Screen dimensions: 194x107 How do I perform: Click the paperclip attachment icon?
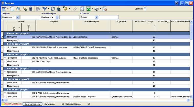click(x=75, y=9)
